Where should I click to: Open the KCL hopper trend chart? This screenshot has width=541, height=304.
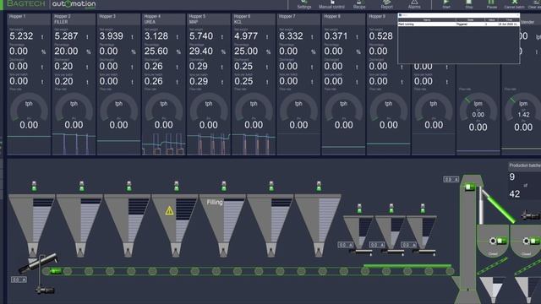click(254, 144)
